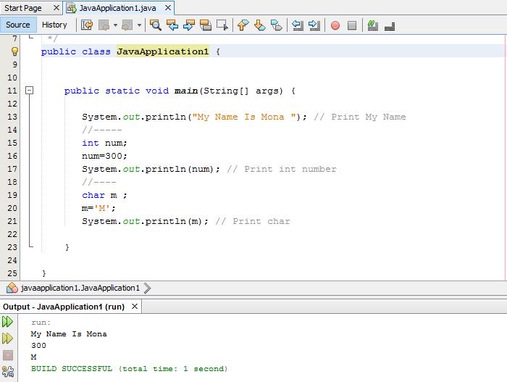Toggle highlight search results

(x=205, y=25)
